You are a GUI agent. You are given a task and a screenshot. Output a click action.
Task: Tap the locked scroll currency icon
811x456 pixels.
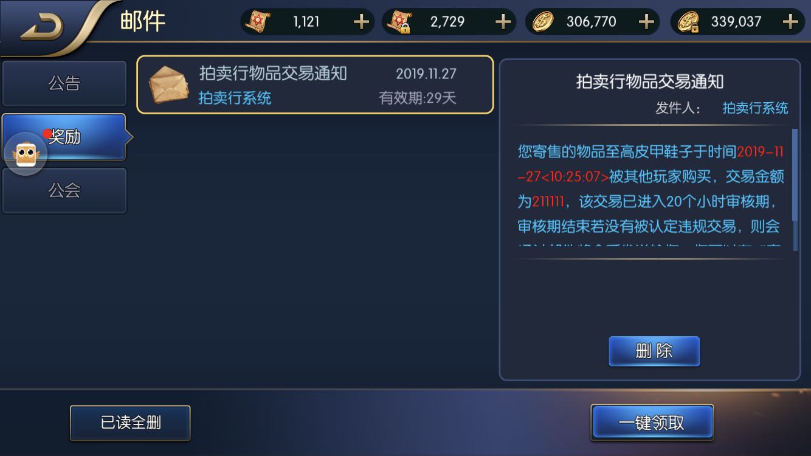(401, 22)
